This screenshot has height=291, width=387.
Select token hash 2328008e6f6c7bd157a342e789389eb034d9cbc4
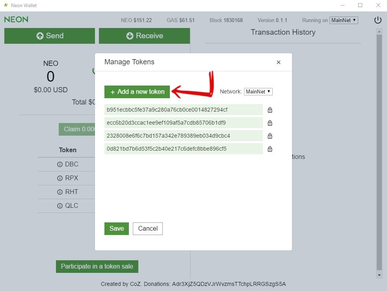183,136
